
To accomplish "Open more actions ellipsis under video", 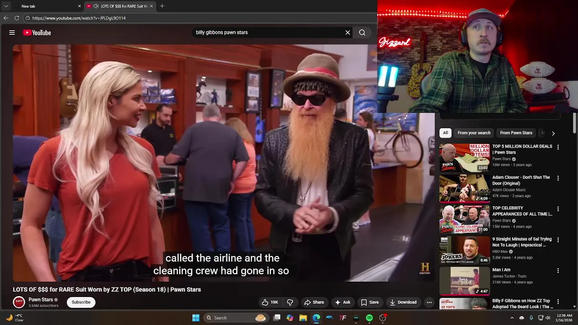I will tap(429, 302).
